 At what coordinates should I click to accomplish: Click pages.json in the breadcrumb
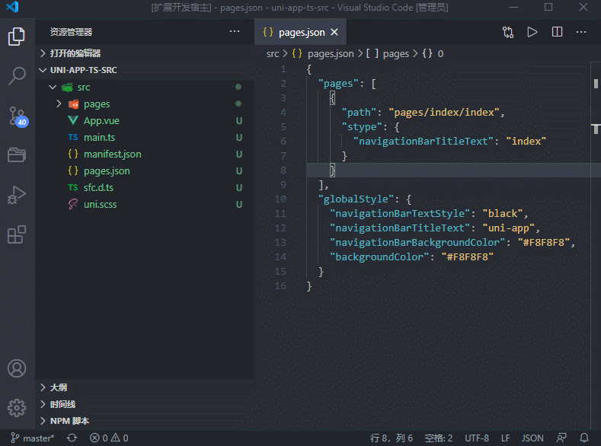click(323, 53)
